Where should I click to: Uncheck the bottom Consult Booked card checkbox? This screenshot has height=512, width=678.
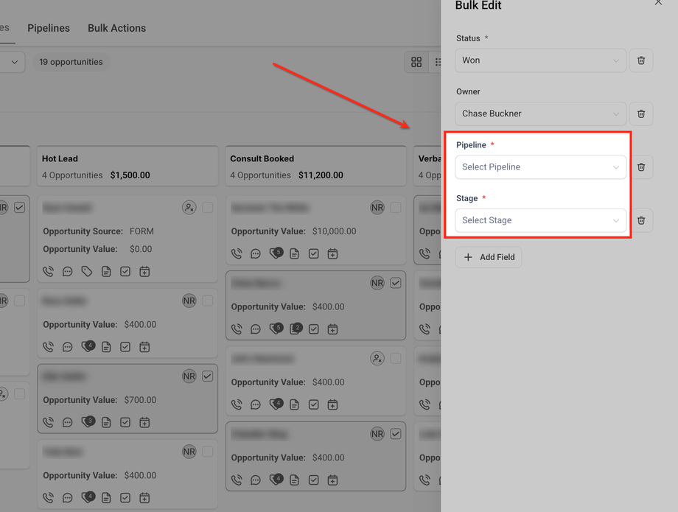point(396,434)
